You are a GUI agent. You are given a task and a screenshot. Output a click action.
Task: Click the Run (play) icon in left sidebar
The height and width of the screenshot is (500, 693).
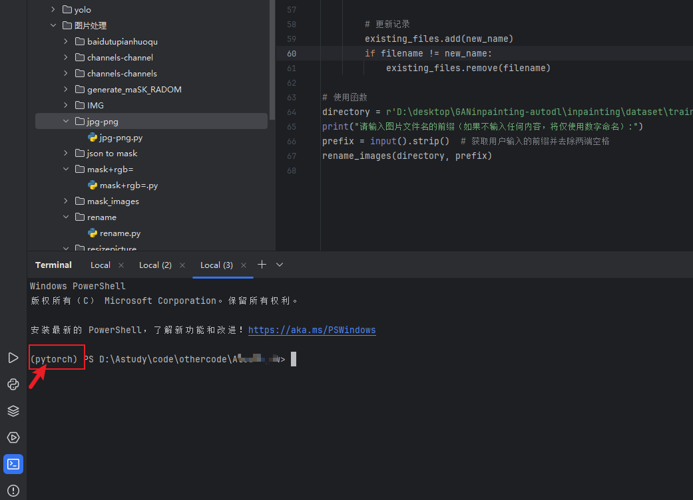pos(13,357)
